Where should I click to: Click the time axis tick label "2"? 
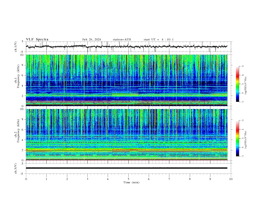tap(67, 179)
